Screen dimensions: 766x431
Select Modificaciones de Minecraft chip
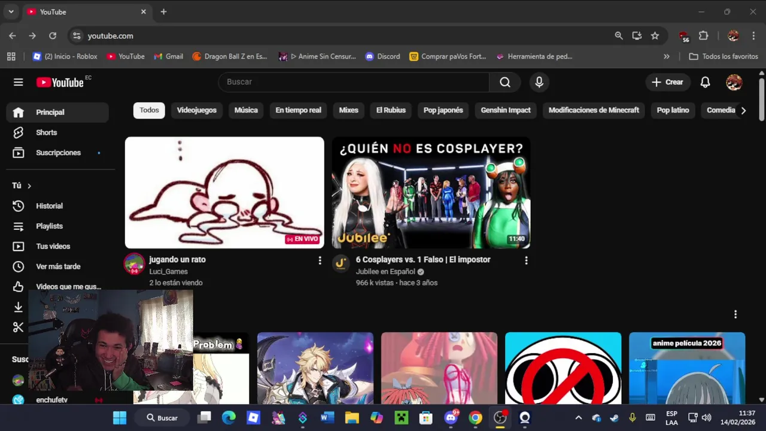pyautogui.click(x=594, y=110)
